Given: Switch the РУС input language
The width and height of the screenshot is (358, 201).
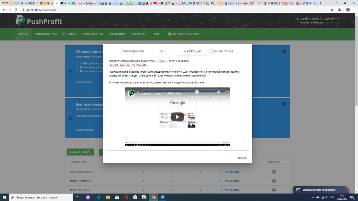Looking at the screenshot, I should (332, 197).
